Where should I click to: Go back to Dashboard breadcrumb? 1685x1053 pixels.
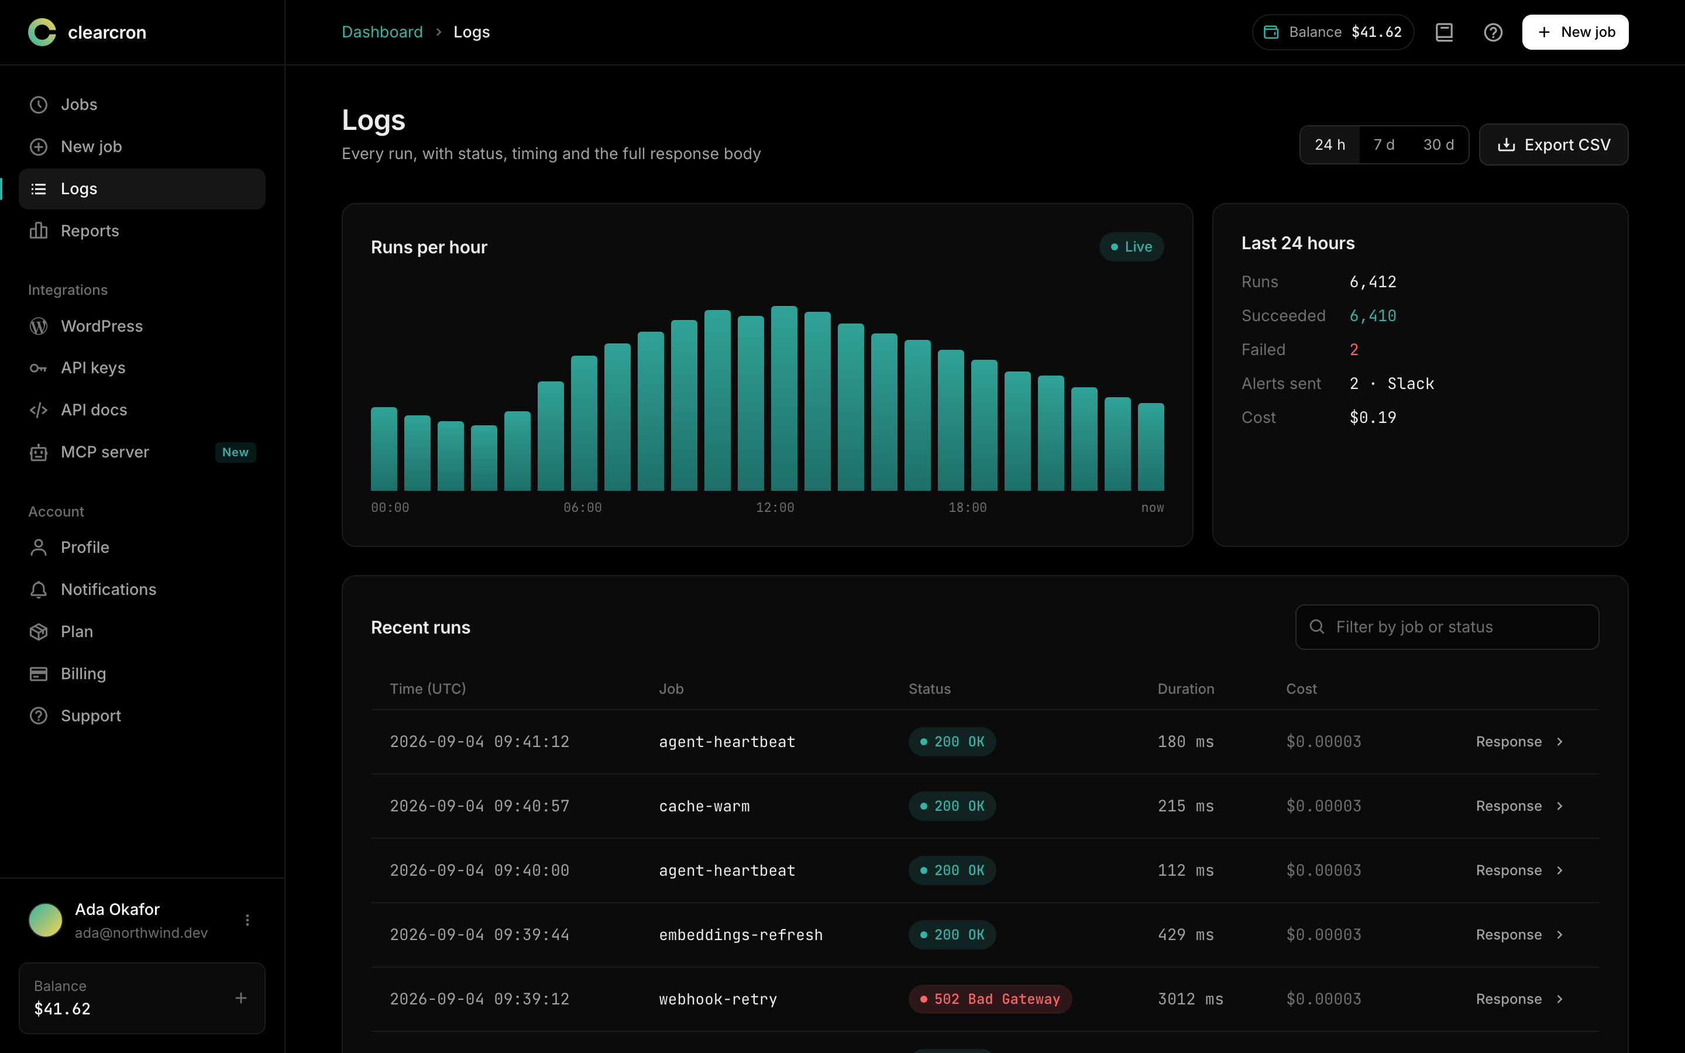pyautogui.click(x=382, y=32)
